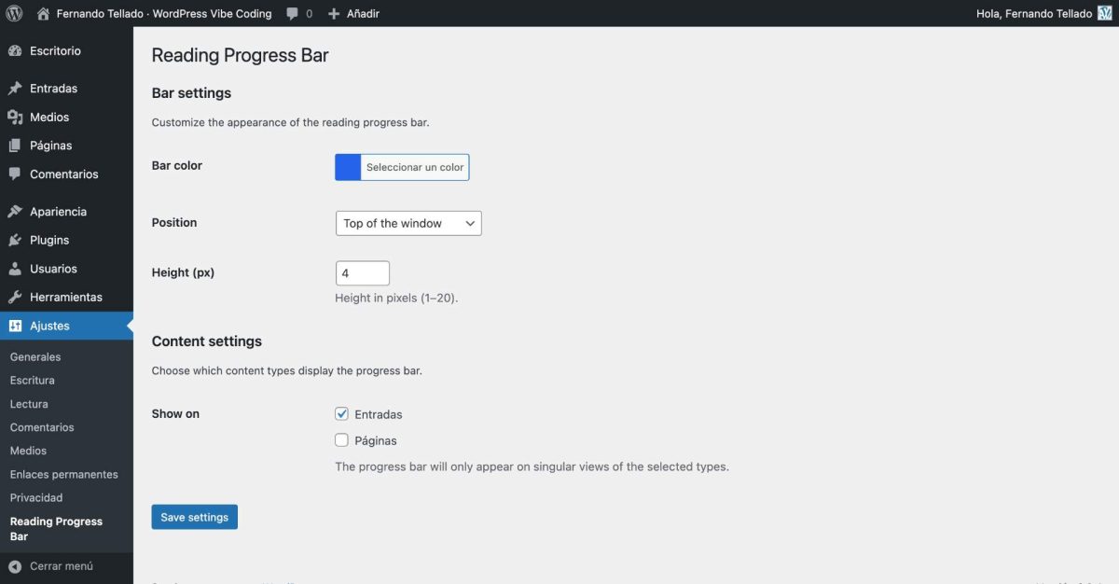Screen dimensions: 1119x584
Task: Click the Plugins icon in the sidebar
Action: [16, 240]
